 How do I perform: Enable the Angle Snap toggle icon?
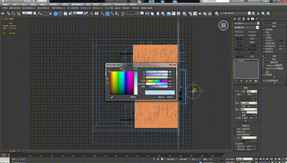[108, 14]
